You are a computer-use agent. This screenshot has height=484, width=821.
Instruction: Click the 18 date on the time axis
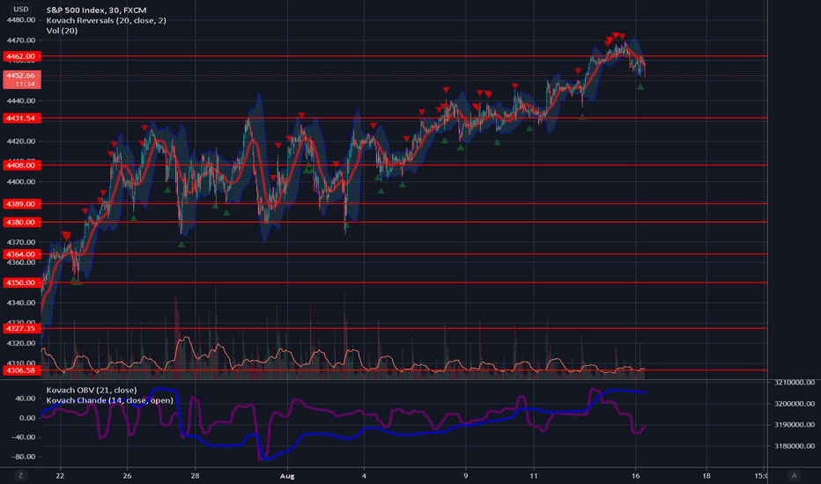coord(706,476)
